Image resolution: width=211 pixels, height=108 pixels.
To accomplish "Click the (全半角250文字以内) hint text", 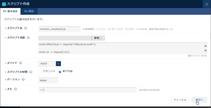I will (x=149, y=90).
